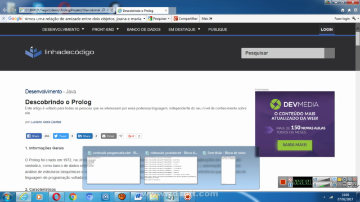Open browser tools gear icon
Image resolution: width=360 pixels, height=202 pixels.
pos(355,10)
